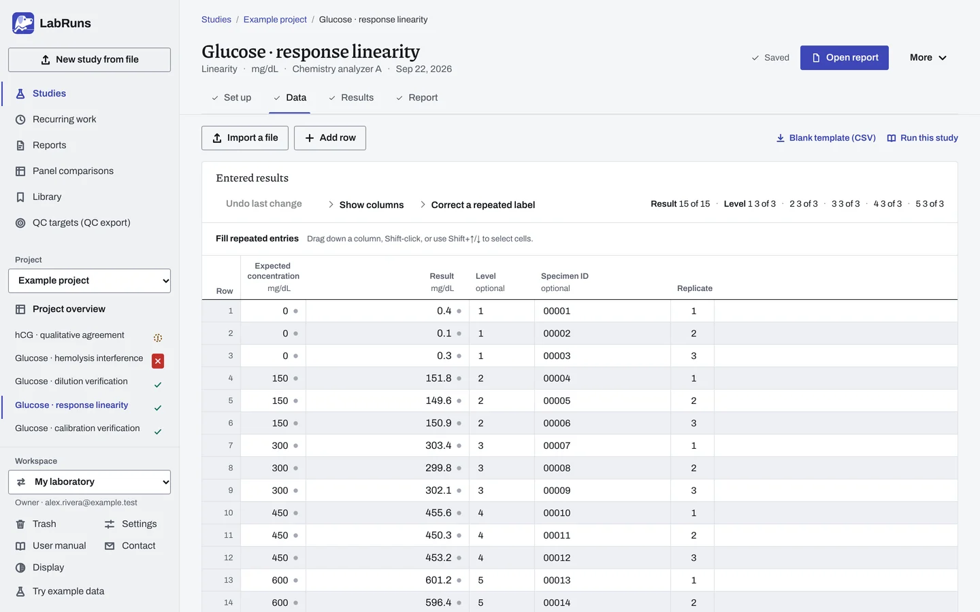Click the pending status icon beside hCG qualitative agreement
Screen dimensions: 980x612
[158, 338]
